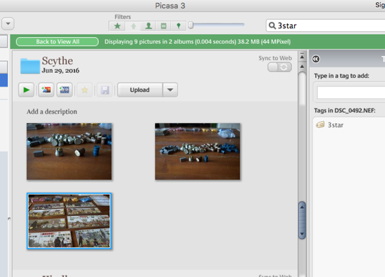The width and height of the screenshot is (385, 277).
Task: Click Add a description text
Action: pyautogui.click(x=52, y=112)
